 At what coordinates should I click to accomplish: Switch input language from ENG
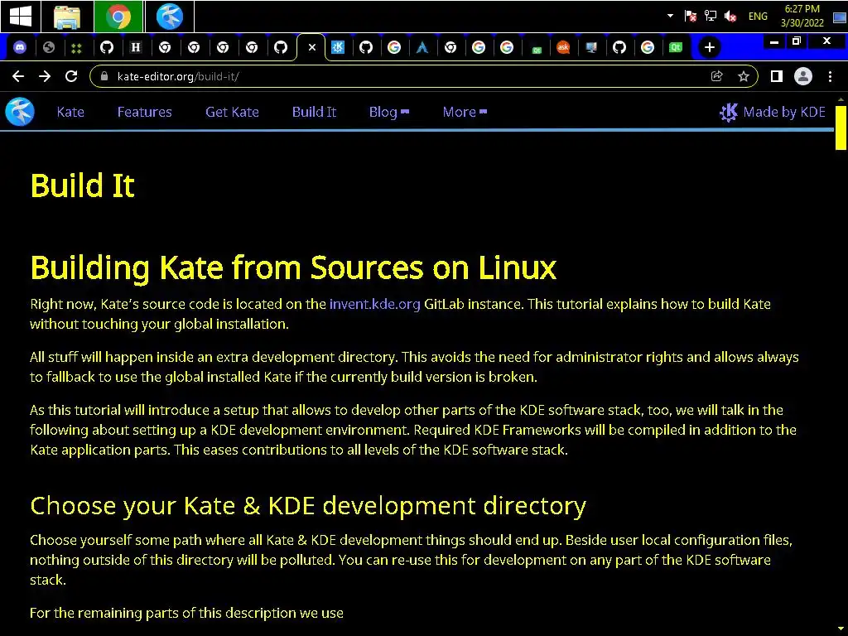point(758,17)
